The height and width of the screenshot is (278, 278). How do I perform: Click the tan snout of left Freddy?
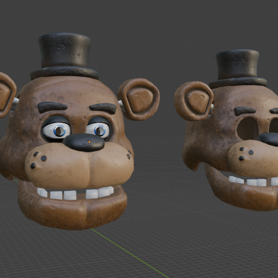click(79, 167)
